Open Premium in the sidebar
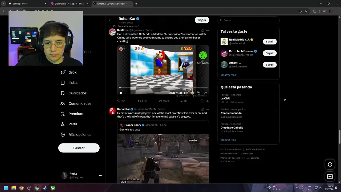The width and height of the screenshot is (341, 192). 72,114
